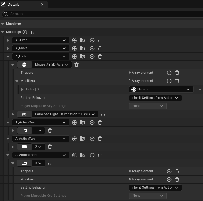The width and height of the screenshot is (203, 201).
Task: Click the mouse key selector icon button
Action: click(24, 65)
